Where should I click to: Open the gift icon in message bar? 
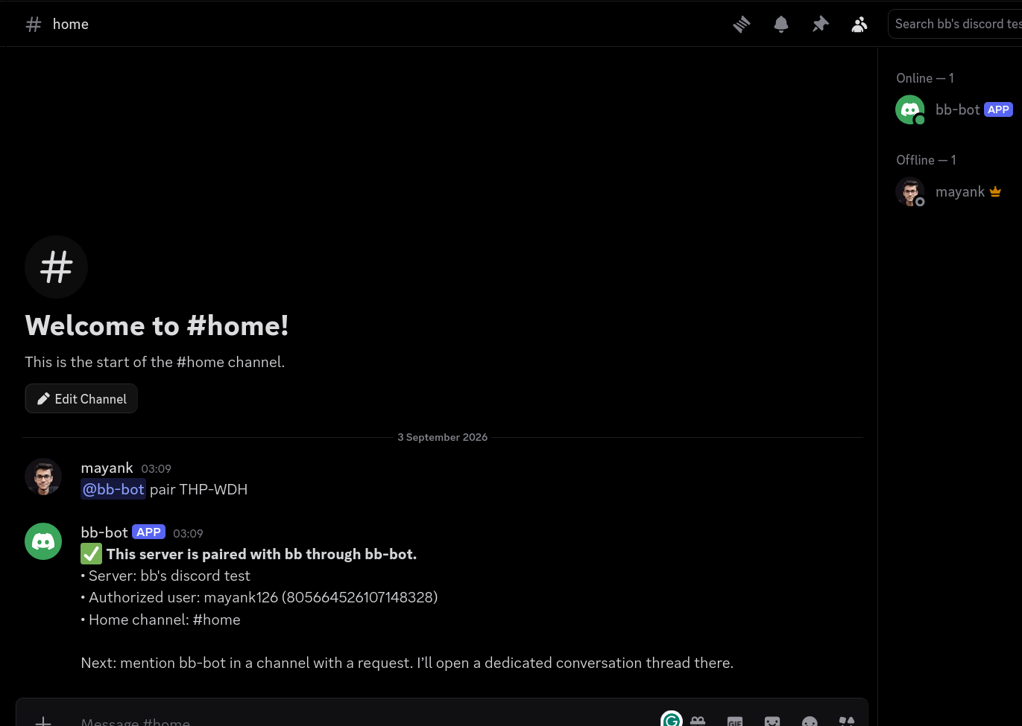(x=698, y=721)
